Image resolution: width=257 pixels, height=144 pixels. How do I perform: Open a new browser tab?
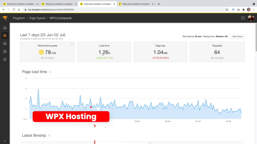[159, 4]
